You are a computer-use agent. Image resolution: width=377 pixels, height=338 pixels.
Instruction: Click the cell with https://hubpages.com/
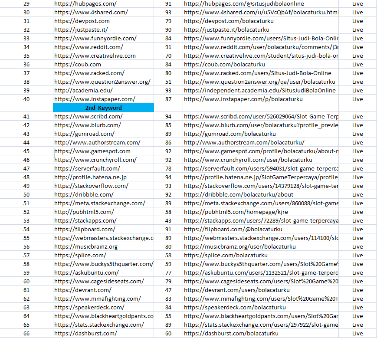pyautogui.click(x=103, y=3)
